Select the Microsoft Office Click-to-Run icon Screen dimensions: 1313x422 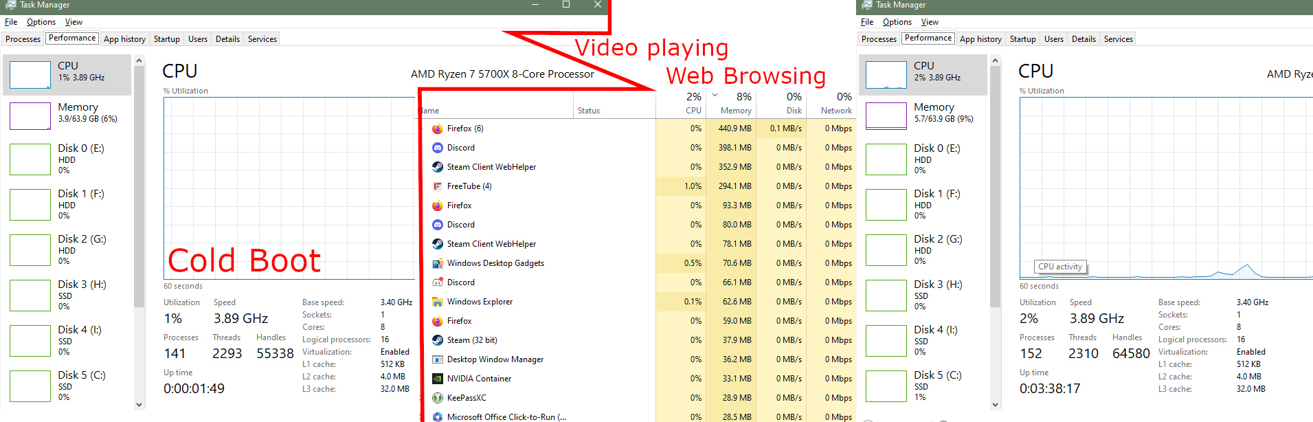437,417
